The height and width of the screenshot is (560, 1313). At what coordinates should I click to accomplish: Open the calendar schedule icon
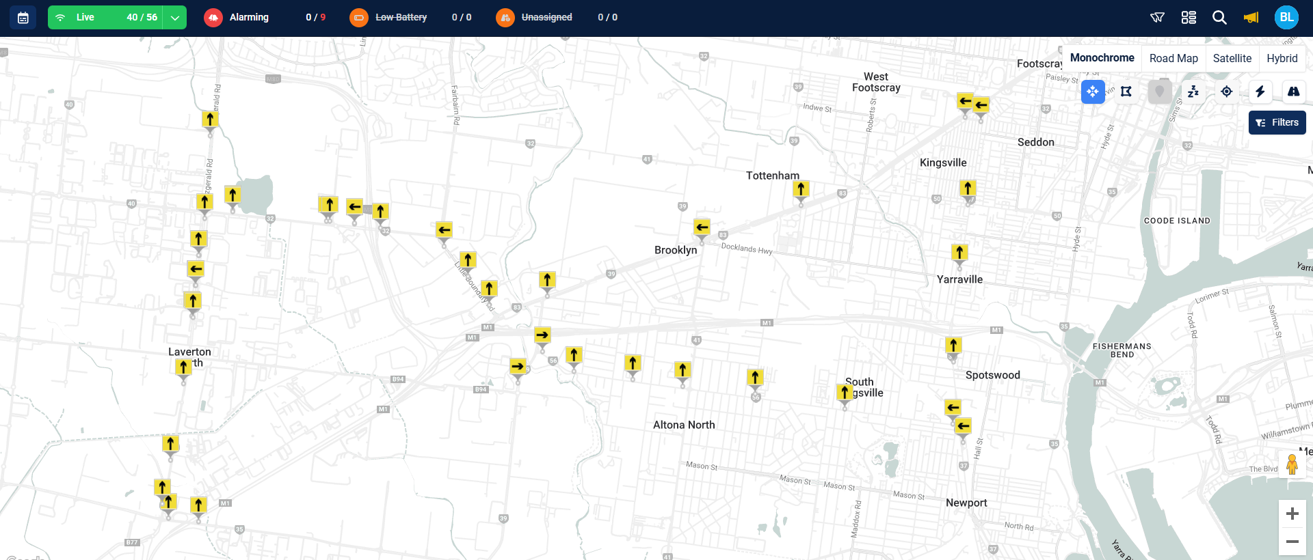tap(23, 18)
